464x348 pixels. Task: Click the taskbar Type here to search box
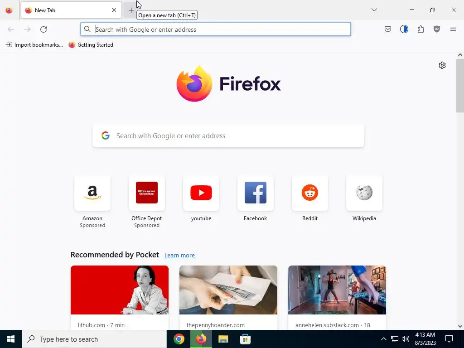pos(94,339)
